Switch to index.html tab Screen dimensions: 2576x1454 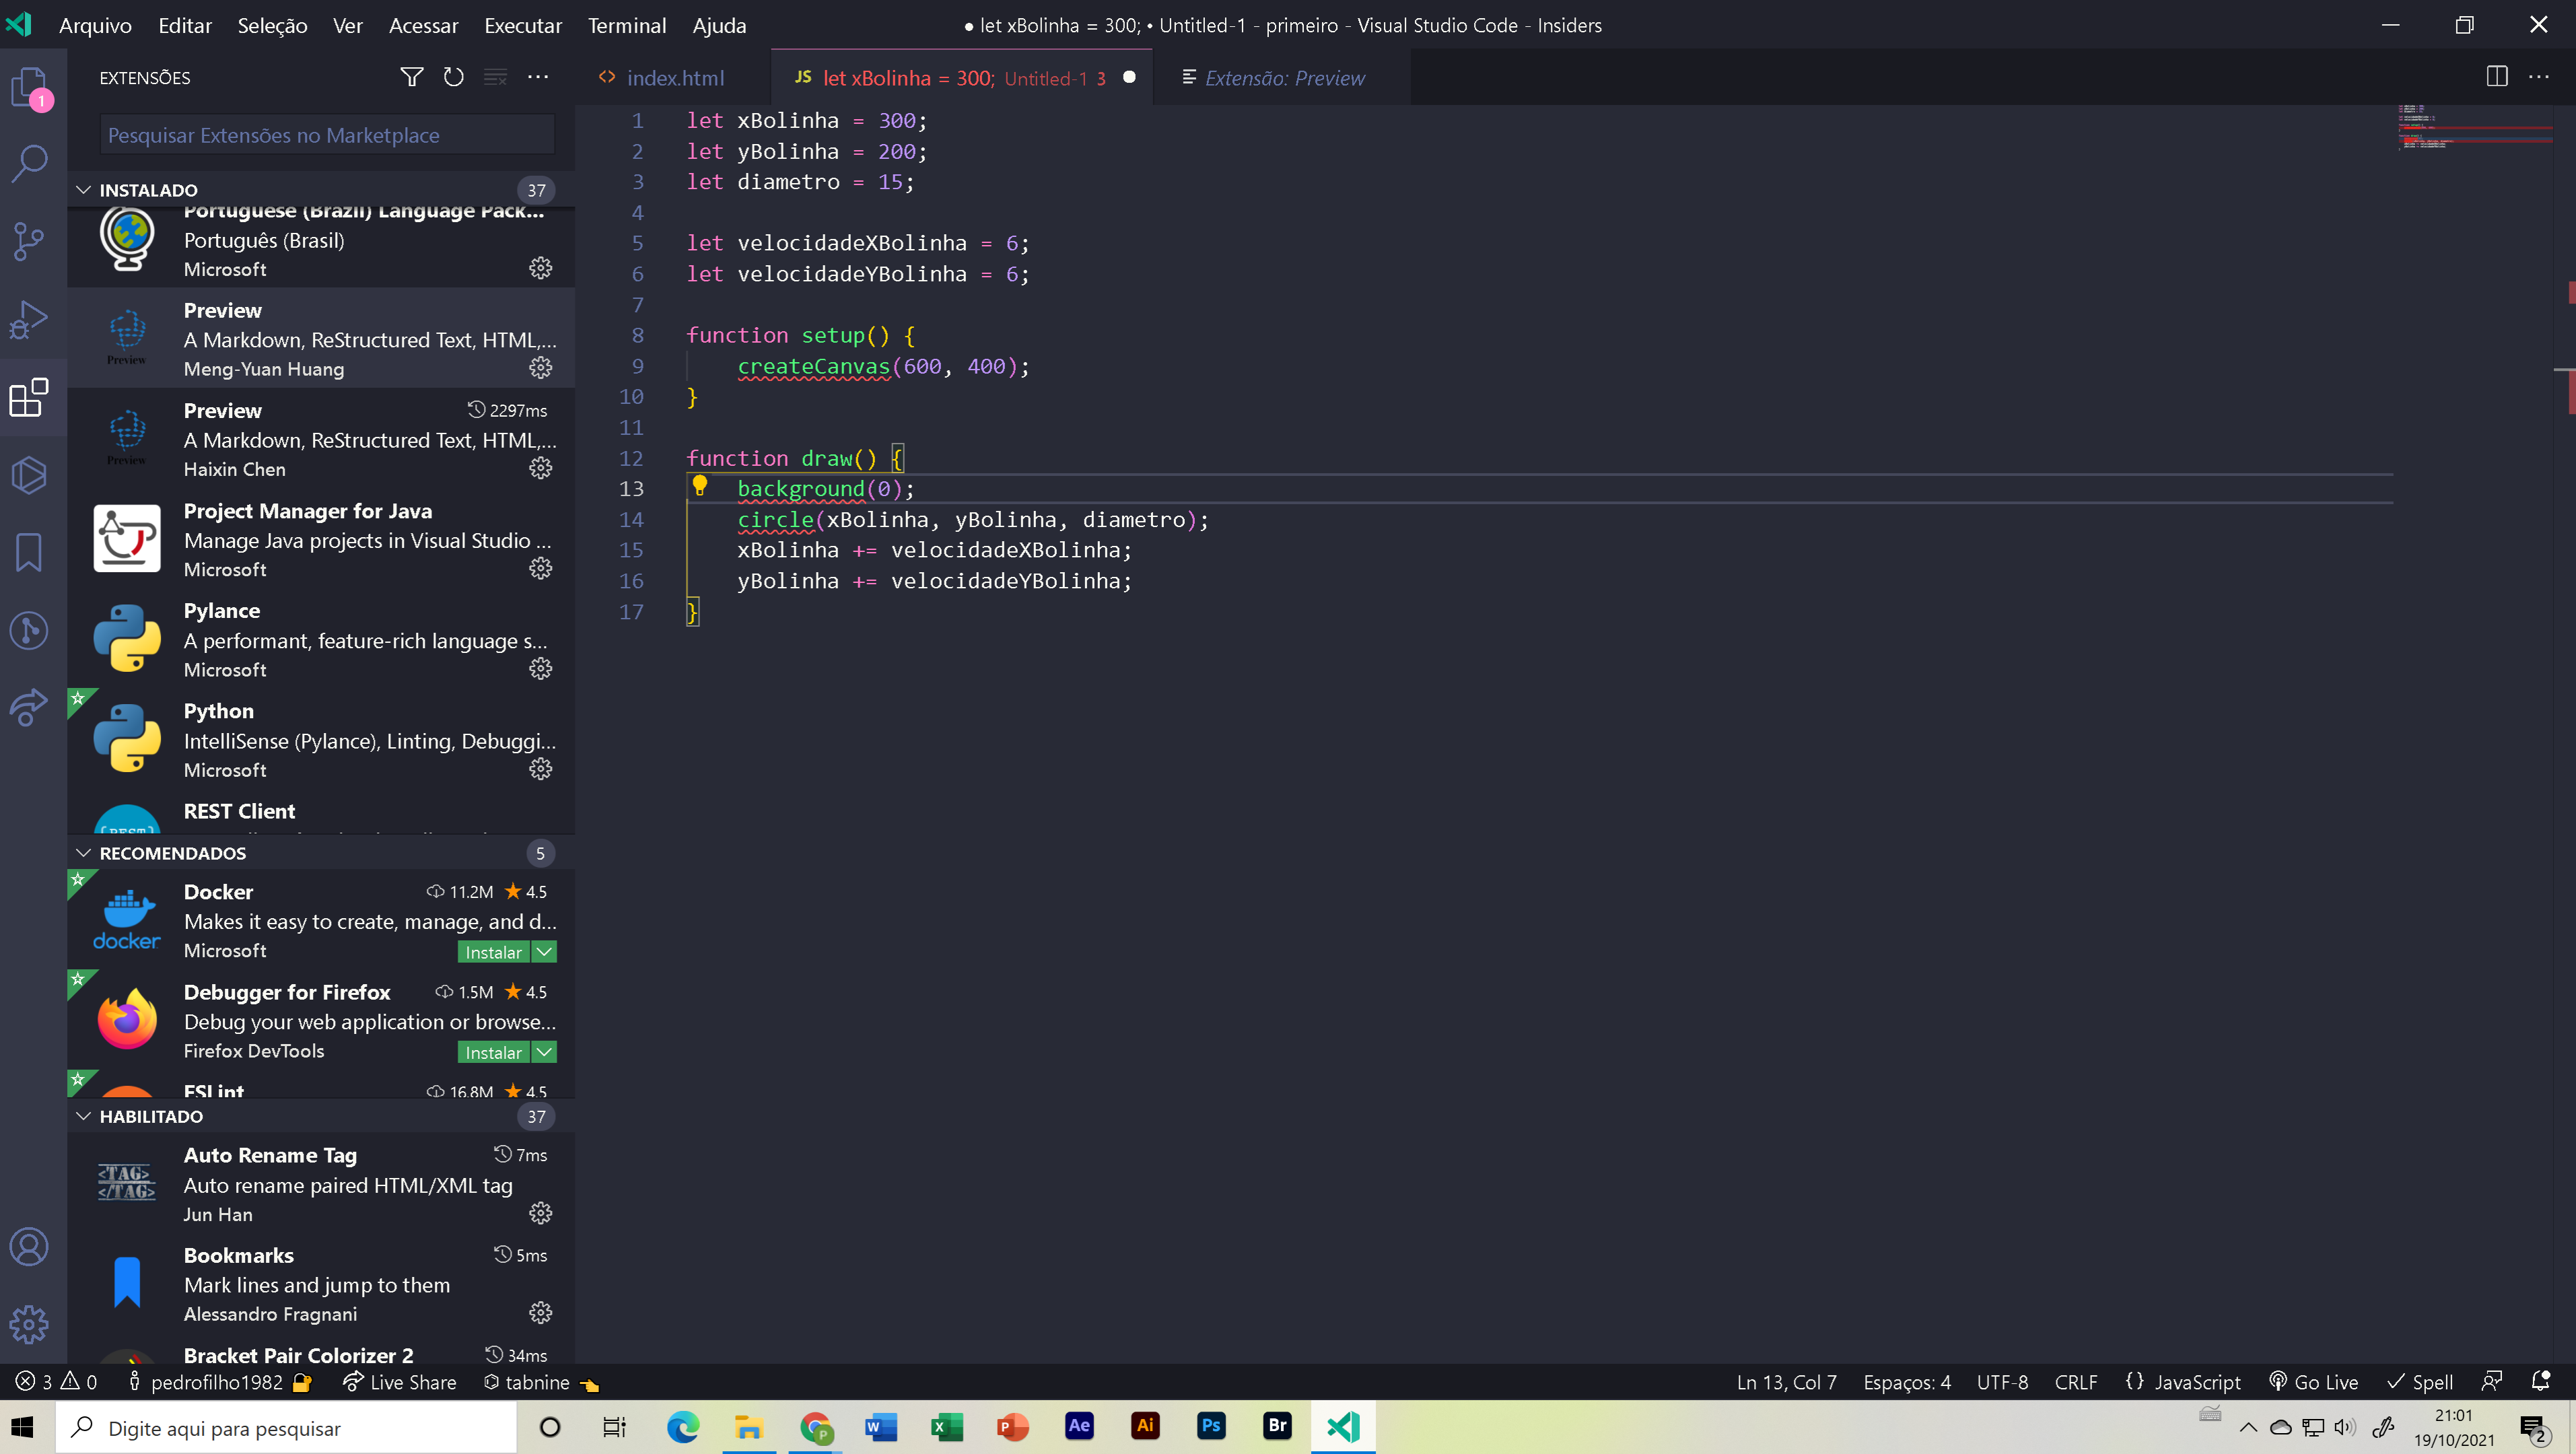[x=674, y=77]
